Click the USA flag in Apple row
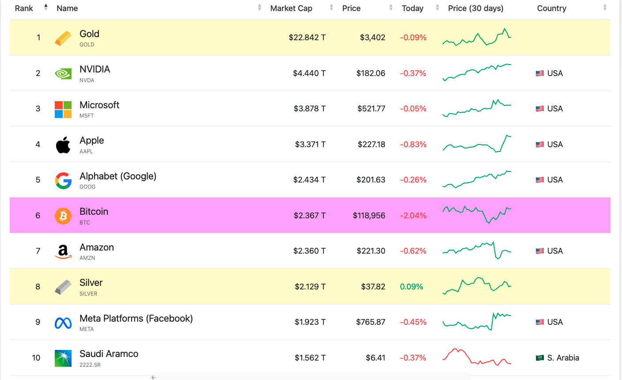622x380 pixels. 540,144
